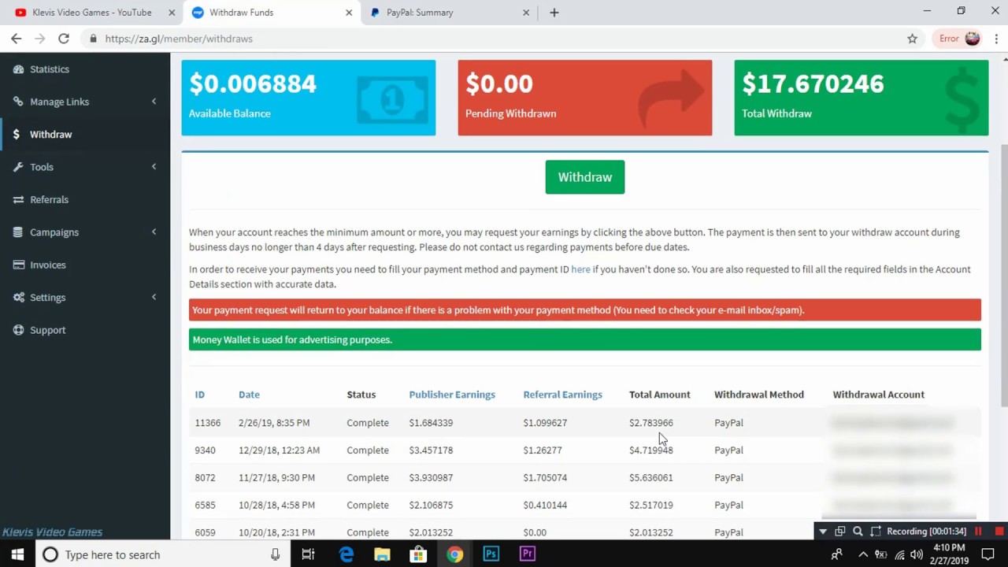Click date 11/27/18, 9:30 PM

coord(276,478)
